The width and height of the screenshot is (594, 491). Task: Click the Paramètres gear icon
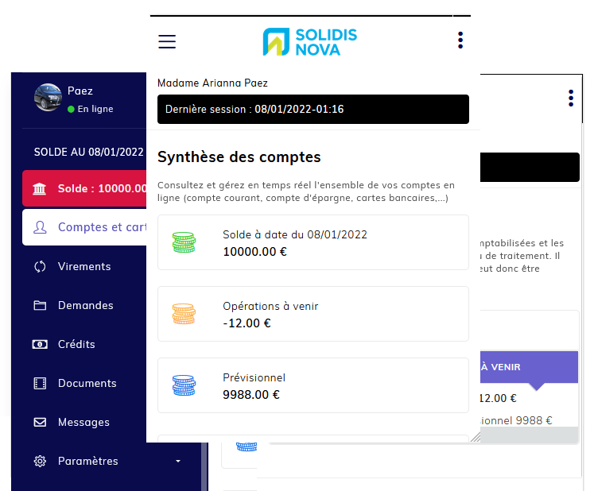pos(40,462)
